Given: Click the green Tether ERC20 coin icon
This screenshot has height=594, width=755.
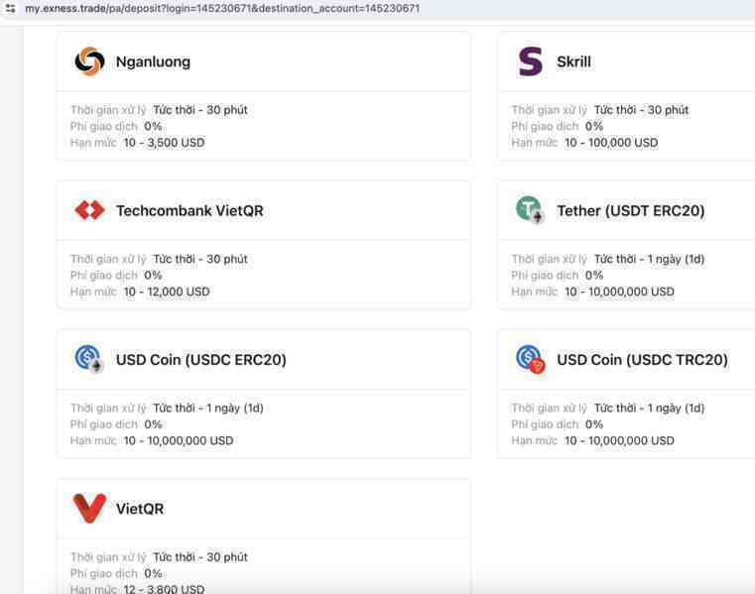Looking at the screenshot, I should point(530,210).
